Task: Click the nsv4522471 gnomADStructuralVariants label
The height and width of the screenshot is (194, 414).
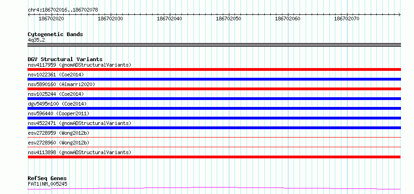Action: pos(80,123)
